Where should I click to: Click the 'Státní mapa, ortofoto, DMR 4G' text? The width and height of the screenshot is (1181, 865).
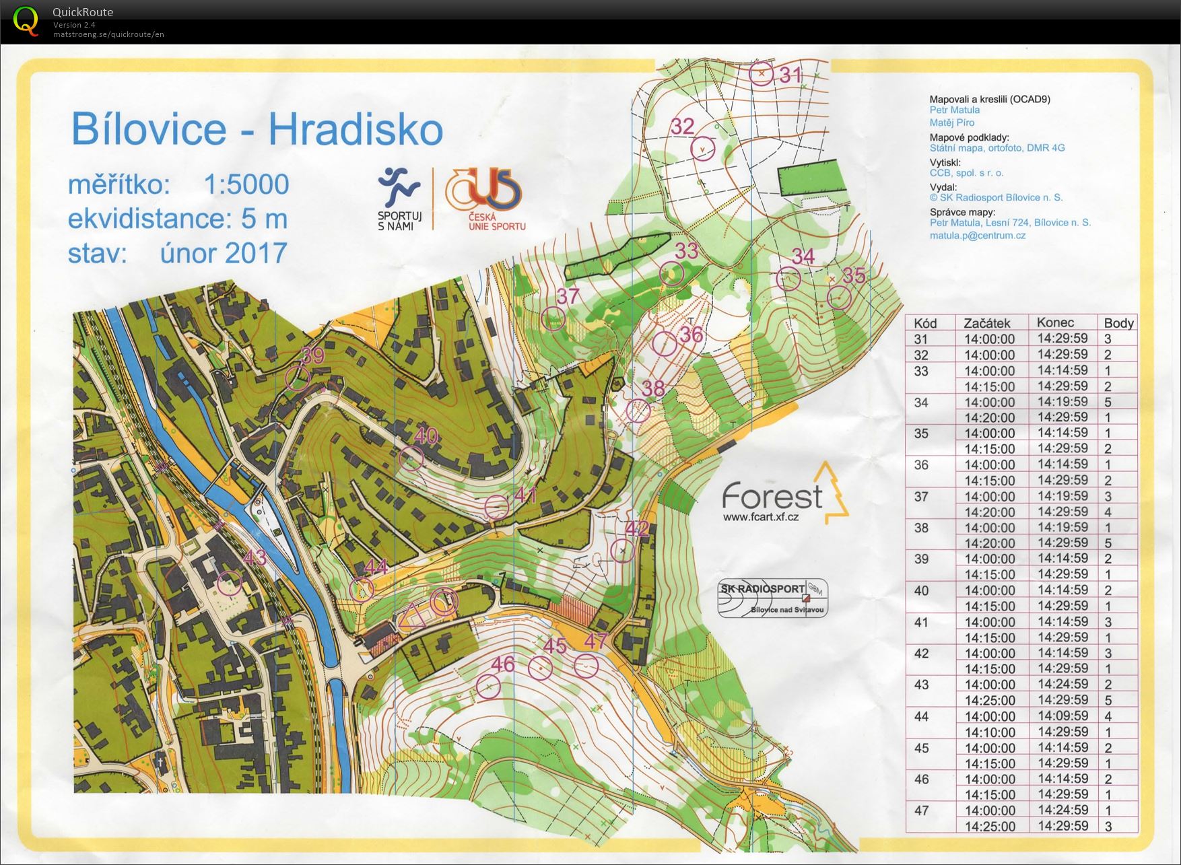point(997,148)
